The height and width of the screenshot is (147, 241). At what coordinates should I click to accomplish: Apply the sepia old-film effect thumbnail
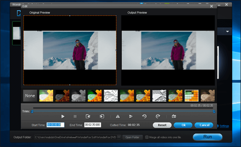[x=207, y=96]
